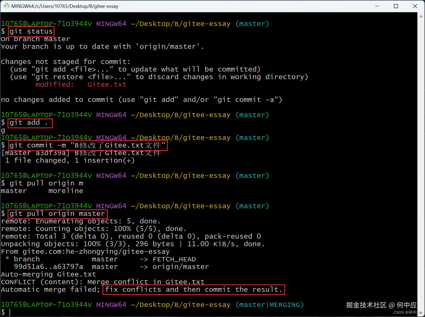Click the red 'modified: Gitee.txt' line
The image size is (425, 317).
pyautogui.click(x=81, y=85)
